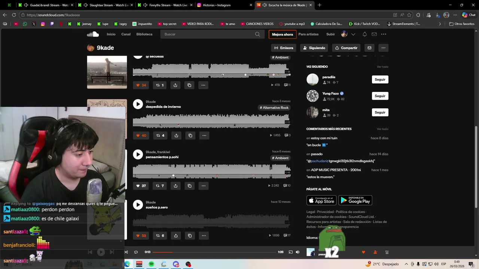Open the Biblioteca nav item
This screenshot has height=269, width=479.
(x=144, y=34)
